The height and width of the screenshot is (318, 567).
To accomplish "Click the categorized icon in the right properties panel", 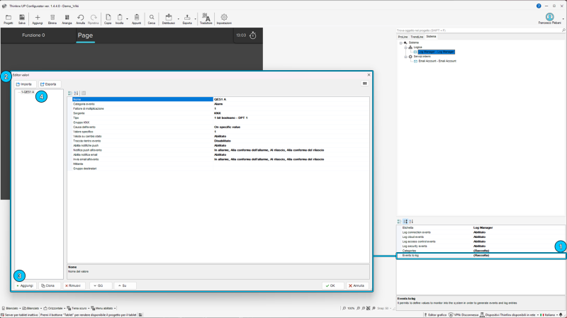I will [399, 222].
